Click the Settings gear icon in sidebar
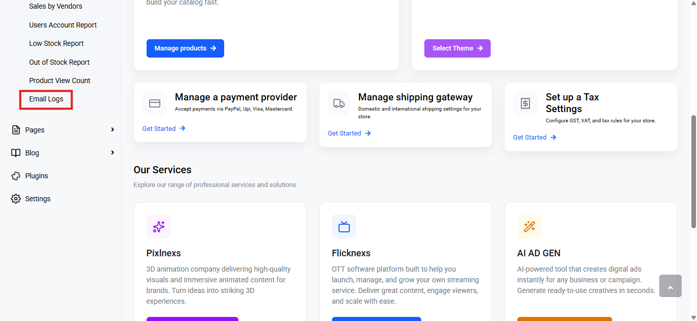 click(16, 199)
